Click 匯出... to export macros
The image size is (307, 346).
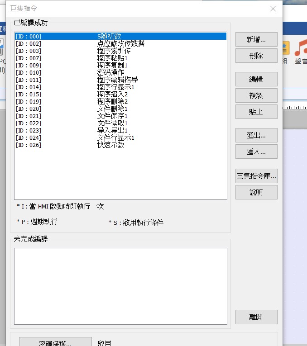pyautogui.click(x=256, y=135)
